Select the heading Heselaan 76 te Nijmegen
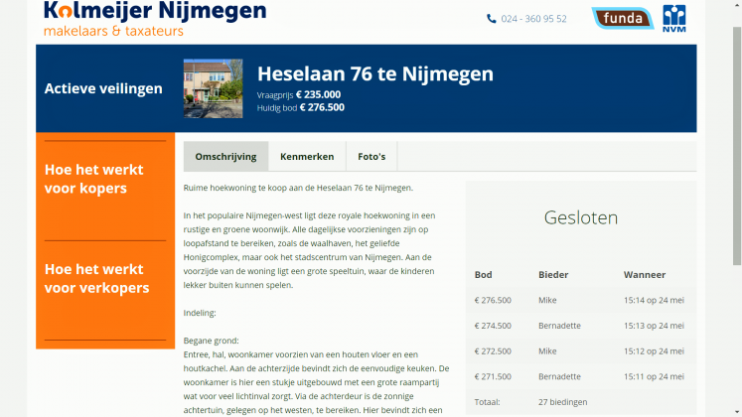Screen dimensions: 742x417 point(375,73)
